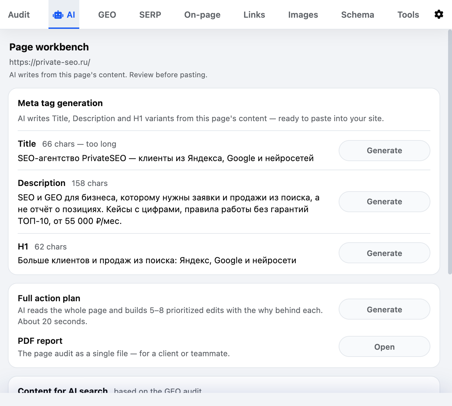Open the GEO tab
The width and height of the screenshot is (452, 406).
pos(107,15)
